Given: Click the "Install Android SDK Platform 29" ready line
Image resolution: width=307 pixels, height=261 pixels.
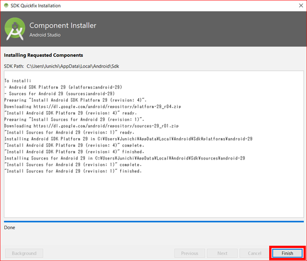Looking at the screenshot, I should (71, 113).
